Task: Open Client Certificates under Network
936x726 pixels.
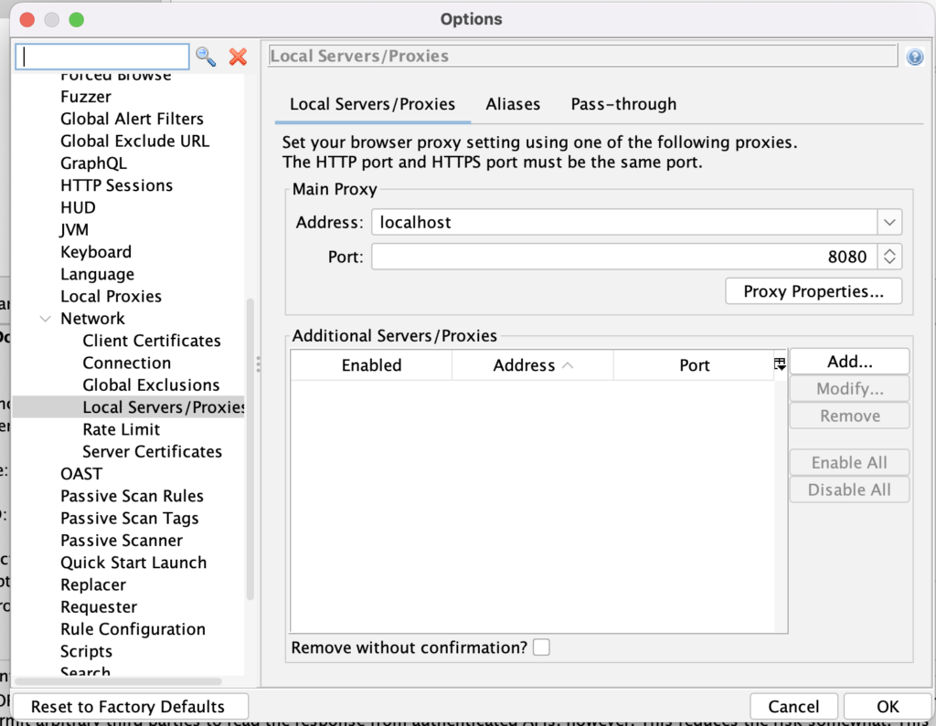Action: [152, 341]
